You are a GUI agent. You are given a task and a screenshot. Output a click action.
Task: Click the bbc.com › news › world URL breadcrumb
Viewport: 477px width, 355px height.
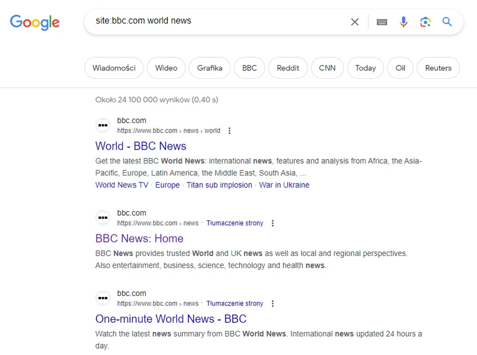169,131
